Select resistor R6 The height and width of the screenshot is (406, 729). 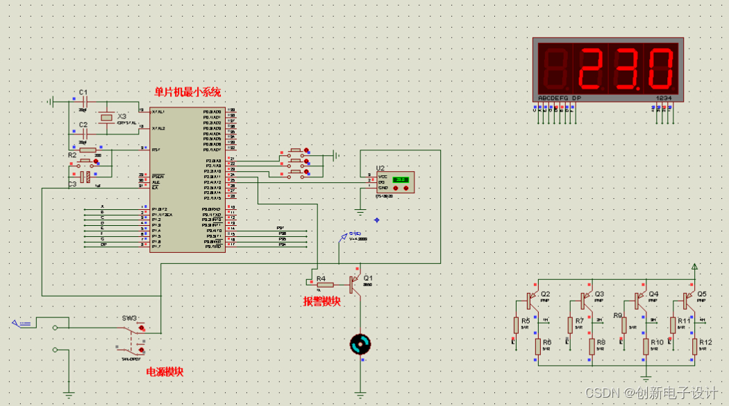[538, 346]
